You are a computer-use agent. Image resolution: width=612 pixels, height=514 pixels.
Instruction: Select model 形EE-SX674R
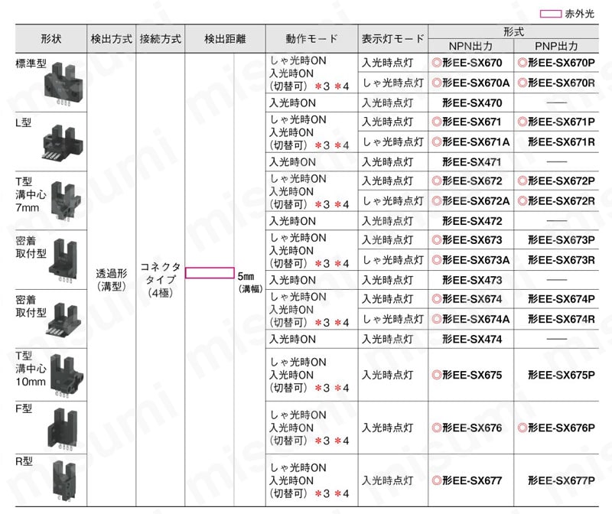pos(562,319)
